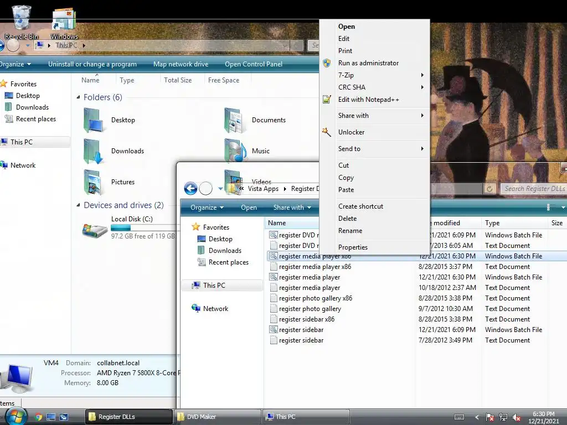Click the back arrow in Register DLLs window

190,188
